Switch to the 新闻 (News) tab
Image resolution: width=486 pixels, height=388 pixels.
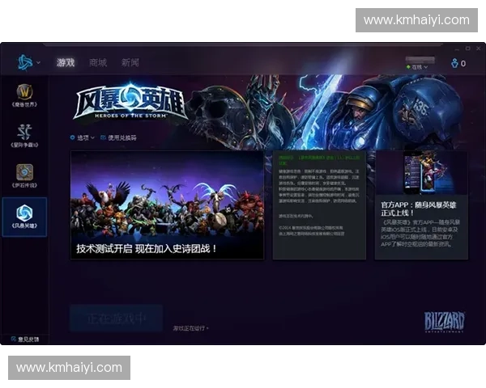(130, 62)
